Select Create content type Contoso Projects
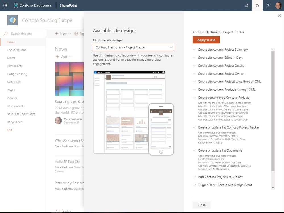The image size is (284, 213). 223,98
